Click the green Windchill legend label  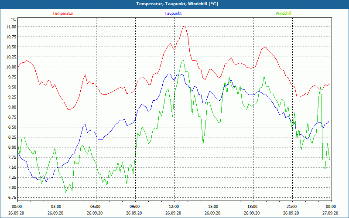point(283,14)
